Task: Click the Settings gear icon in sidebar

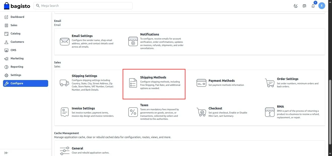Action: [x=7, y=75]
